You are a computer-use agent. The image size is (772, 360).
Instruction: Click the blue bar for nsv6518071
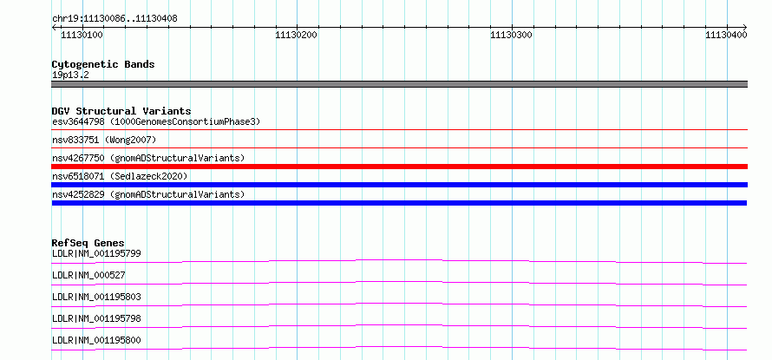click(399, 185)
